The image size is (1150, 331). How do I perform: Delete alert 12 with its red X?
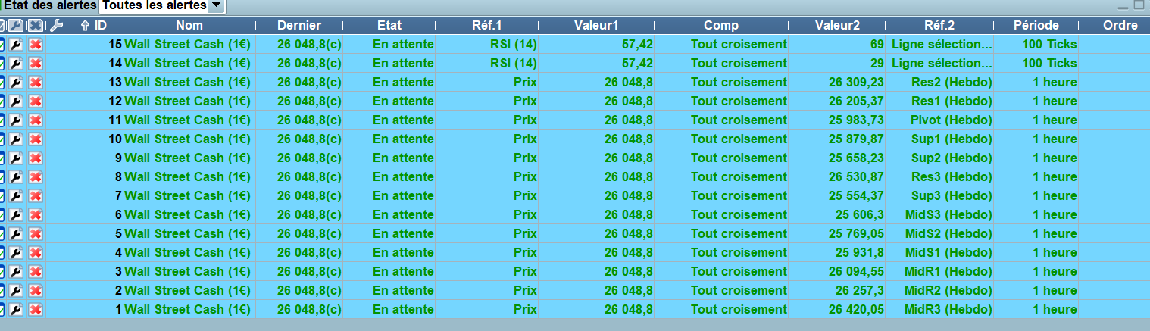point(35,101)
